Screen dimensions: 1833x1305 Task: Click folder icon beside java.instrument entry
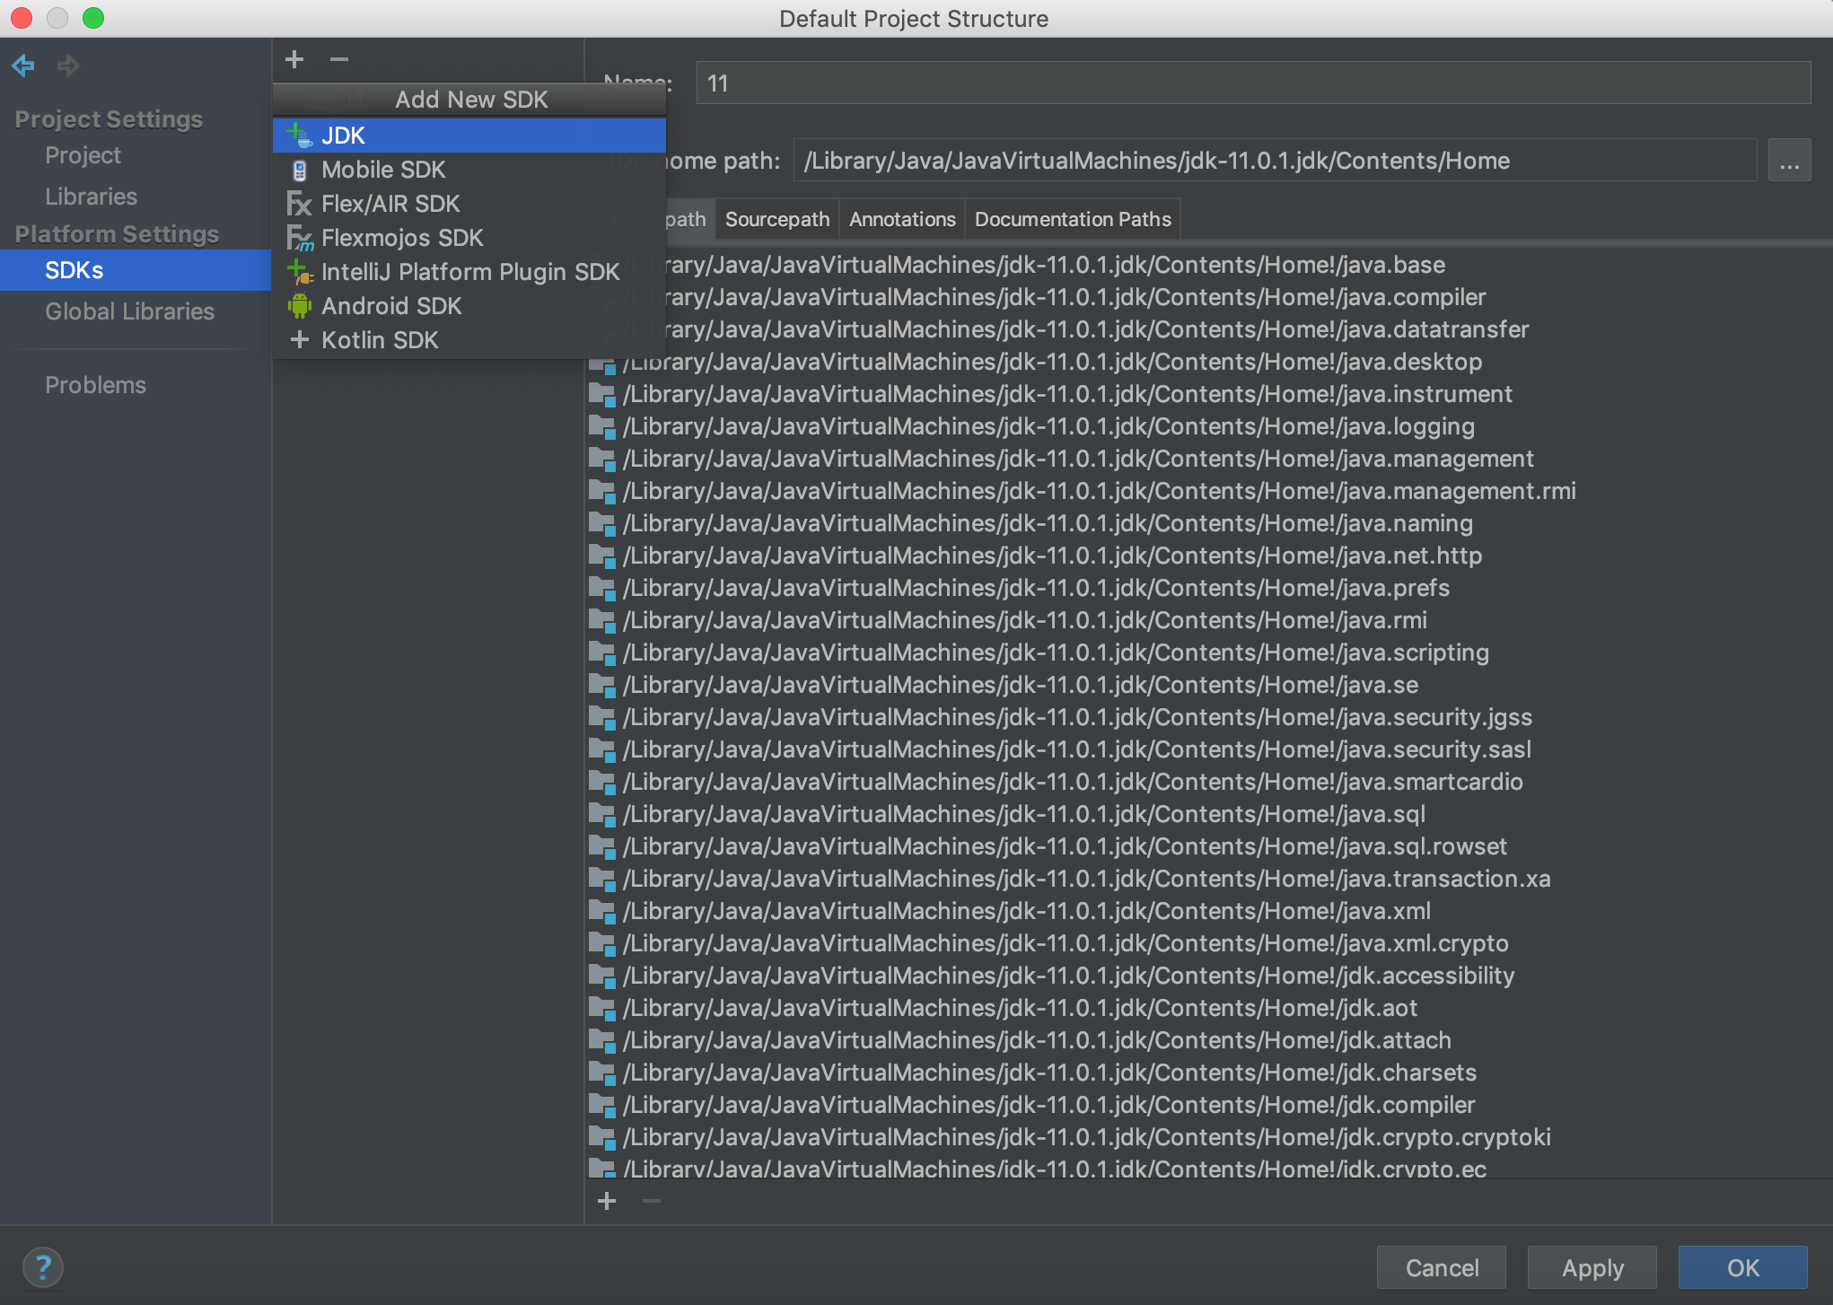(601, 394)
